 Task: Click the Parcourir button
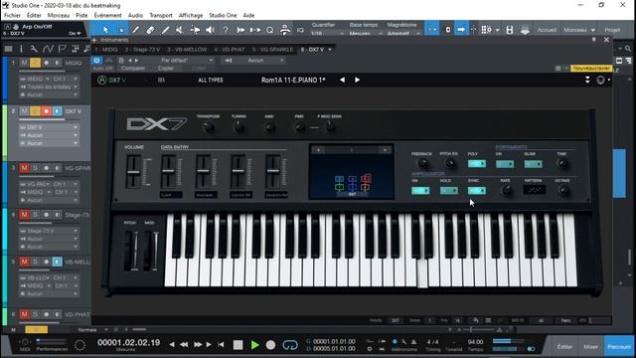pyautogui.click(x=619, y=347)
